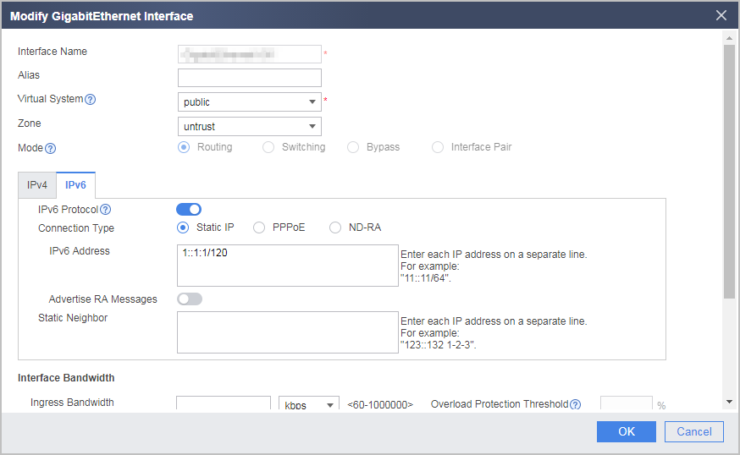740x455 pixels.
Task: Open the kbps unit dropdown
Action: 309,404
